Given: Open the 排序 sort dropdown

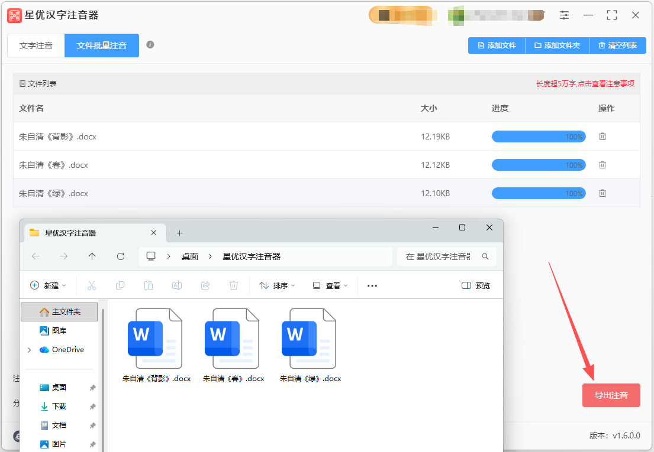Looking at the screenshot, I should tap(277, 285).
